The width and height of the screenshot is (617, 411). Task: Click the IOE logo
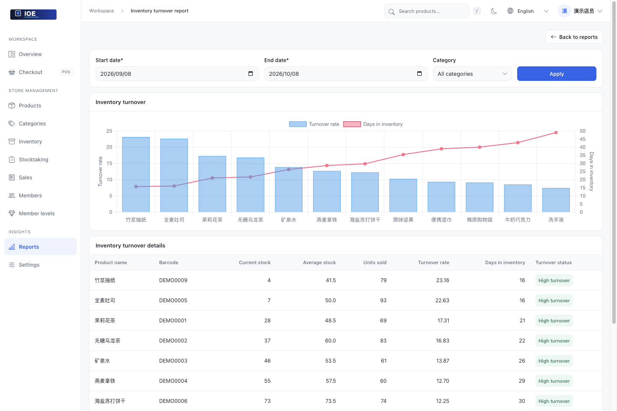33,14
